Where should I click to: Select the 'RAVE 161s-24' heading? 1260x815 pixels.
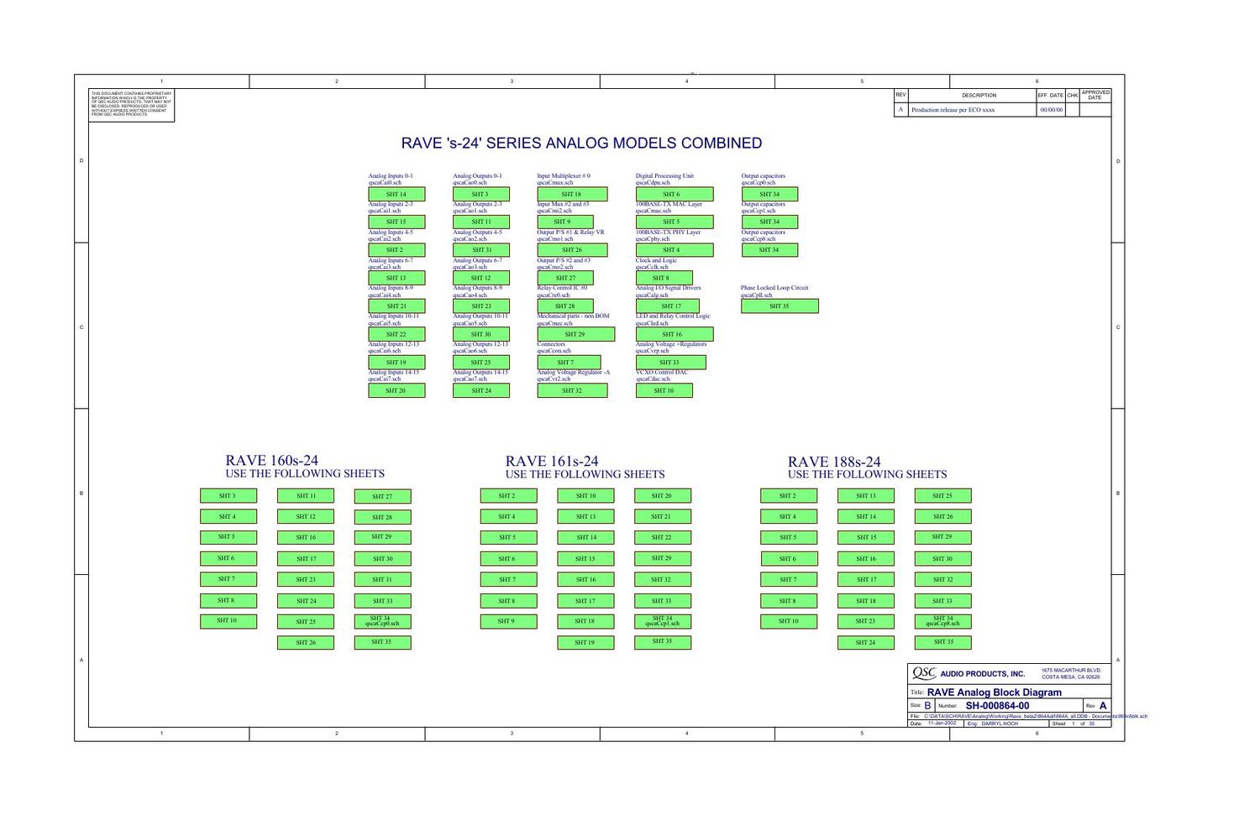point(552,461)
